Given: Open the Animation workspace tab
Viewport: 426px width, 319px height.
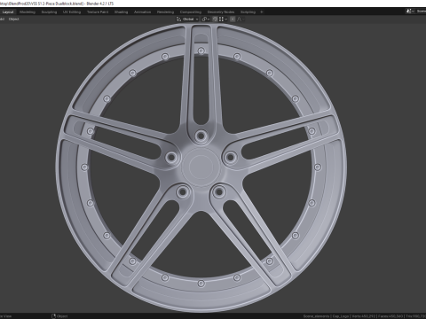Looking at the screenshot, I should coord(142,12).
